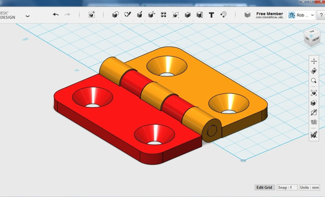Open the Construct tools menu
The width and height of the screenshot is (325, 197).
[140, 15]
